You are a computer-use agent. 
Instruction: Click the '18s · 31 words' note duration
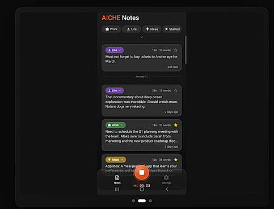click(x=161, y=125)
